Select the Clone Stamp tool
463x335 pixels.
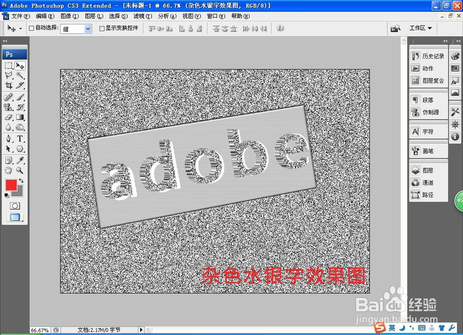click(x=8, y=107)
